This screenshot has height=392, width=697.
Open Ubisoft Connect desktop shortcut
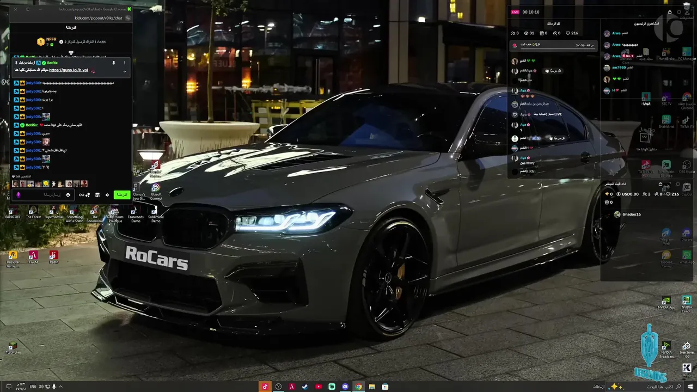pos(156,192)
